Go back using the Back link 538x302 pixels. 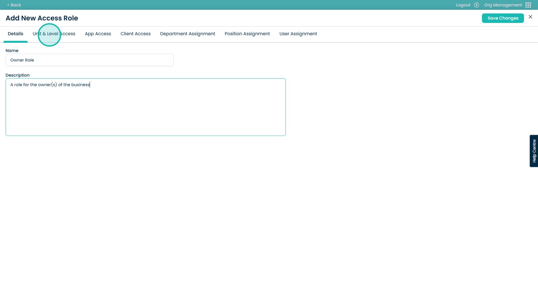coord(14,5)
